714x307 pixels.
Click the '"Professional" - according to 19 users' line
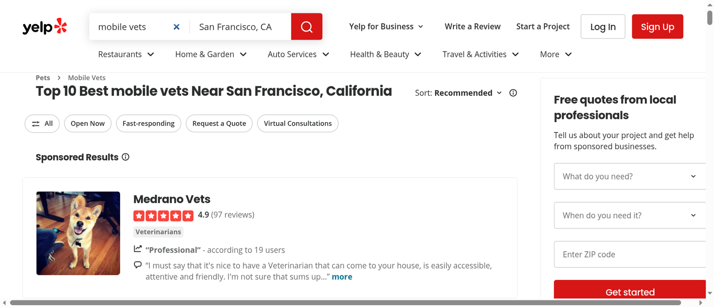point(215,250)
